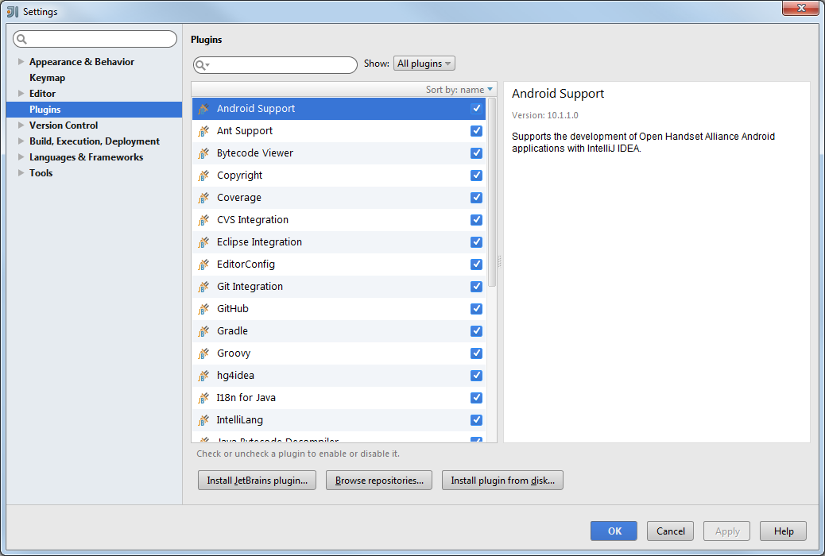Expand the Languages & Frameworks tree arrow
Image resolution: width=825 pixels, height=556 pixels.
(21, 156)
